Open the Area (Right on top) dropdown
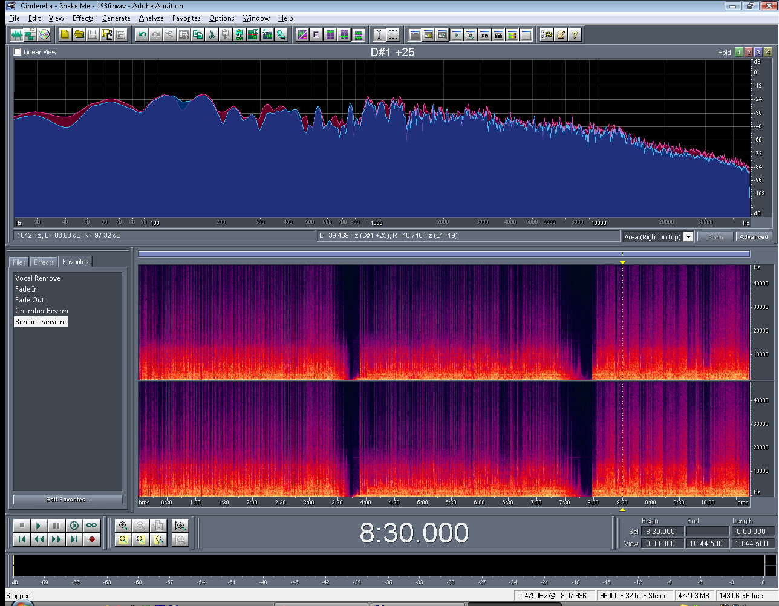 [688, 237]
